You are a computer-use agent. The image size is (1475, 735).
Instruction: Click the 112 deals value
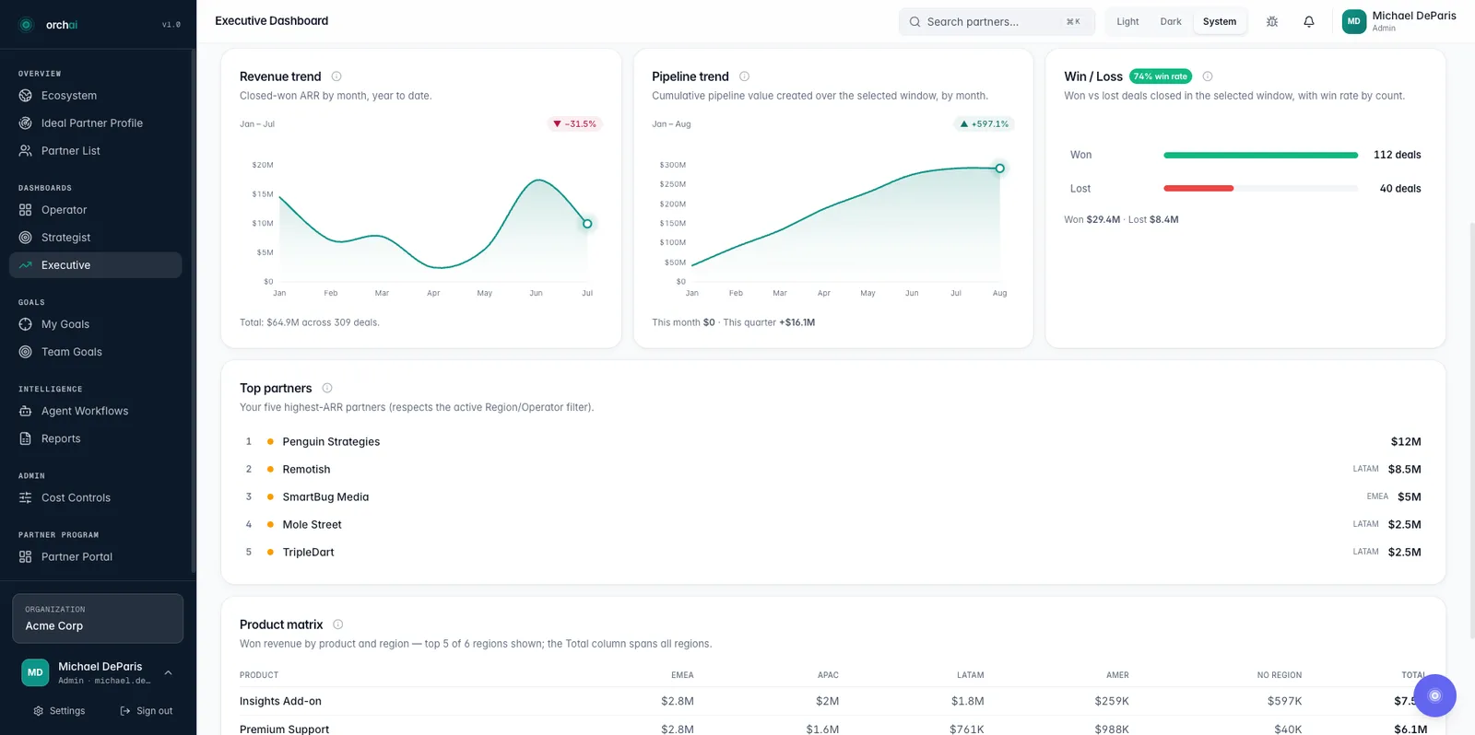(1398, 155)
